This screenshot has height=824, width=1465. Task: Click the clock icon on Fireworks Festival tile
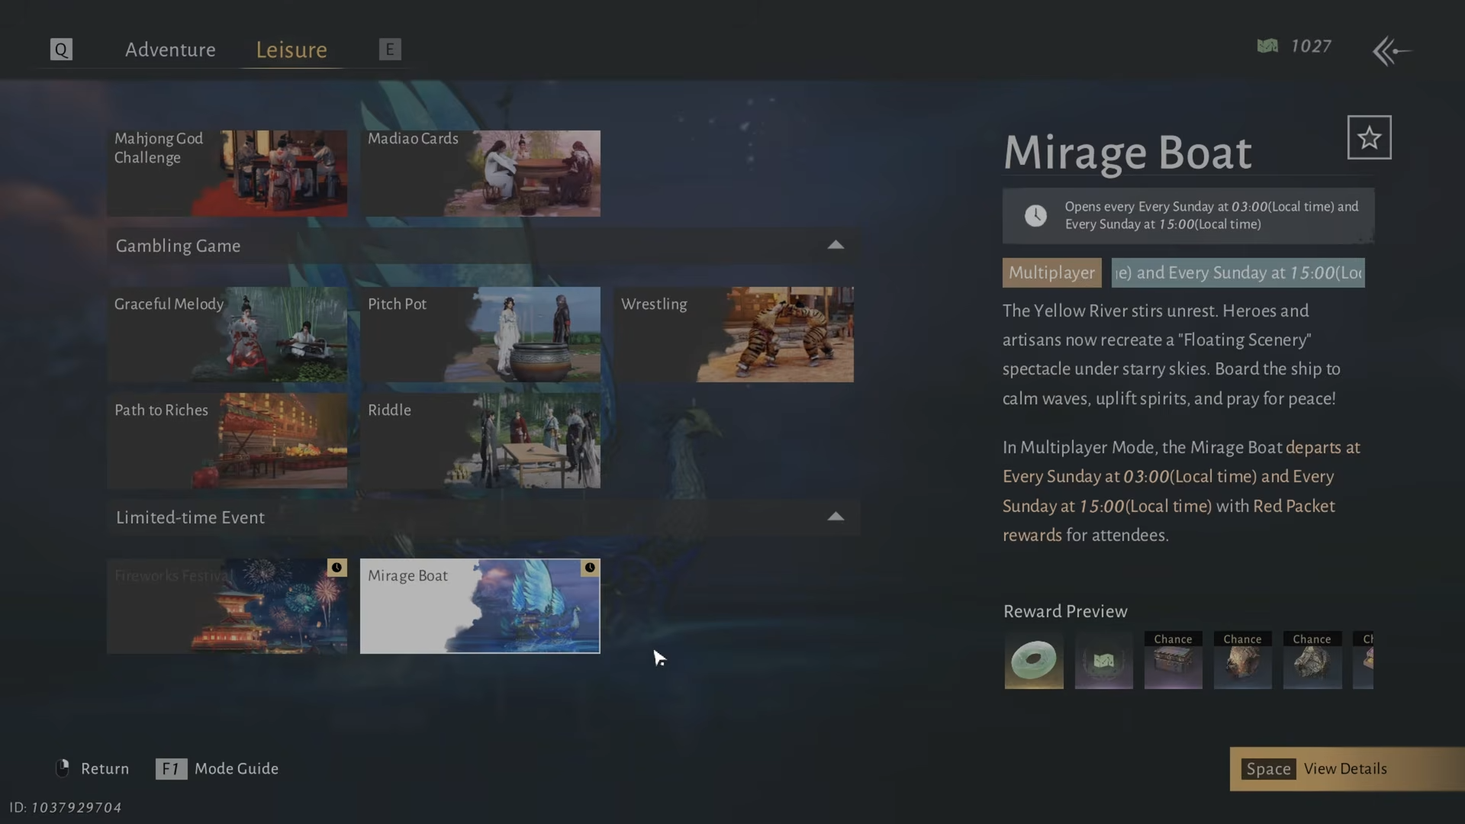pyautogui.click(x=336, y=568)
